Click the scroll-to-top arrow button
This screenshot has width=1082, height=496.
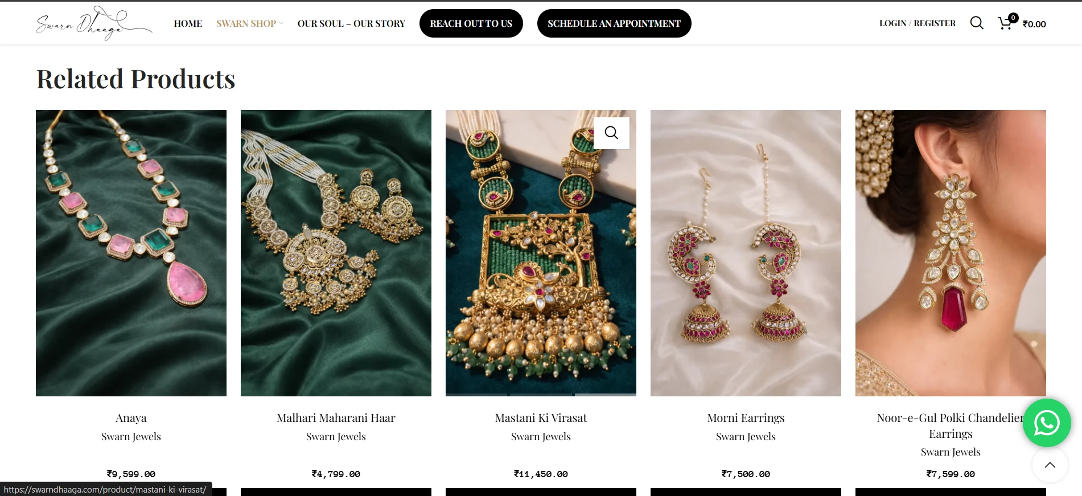click(1050, 465)
